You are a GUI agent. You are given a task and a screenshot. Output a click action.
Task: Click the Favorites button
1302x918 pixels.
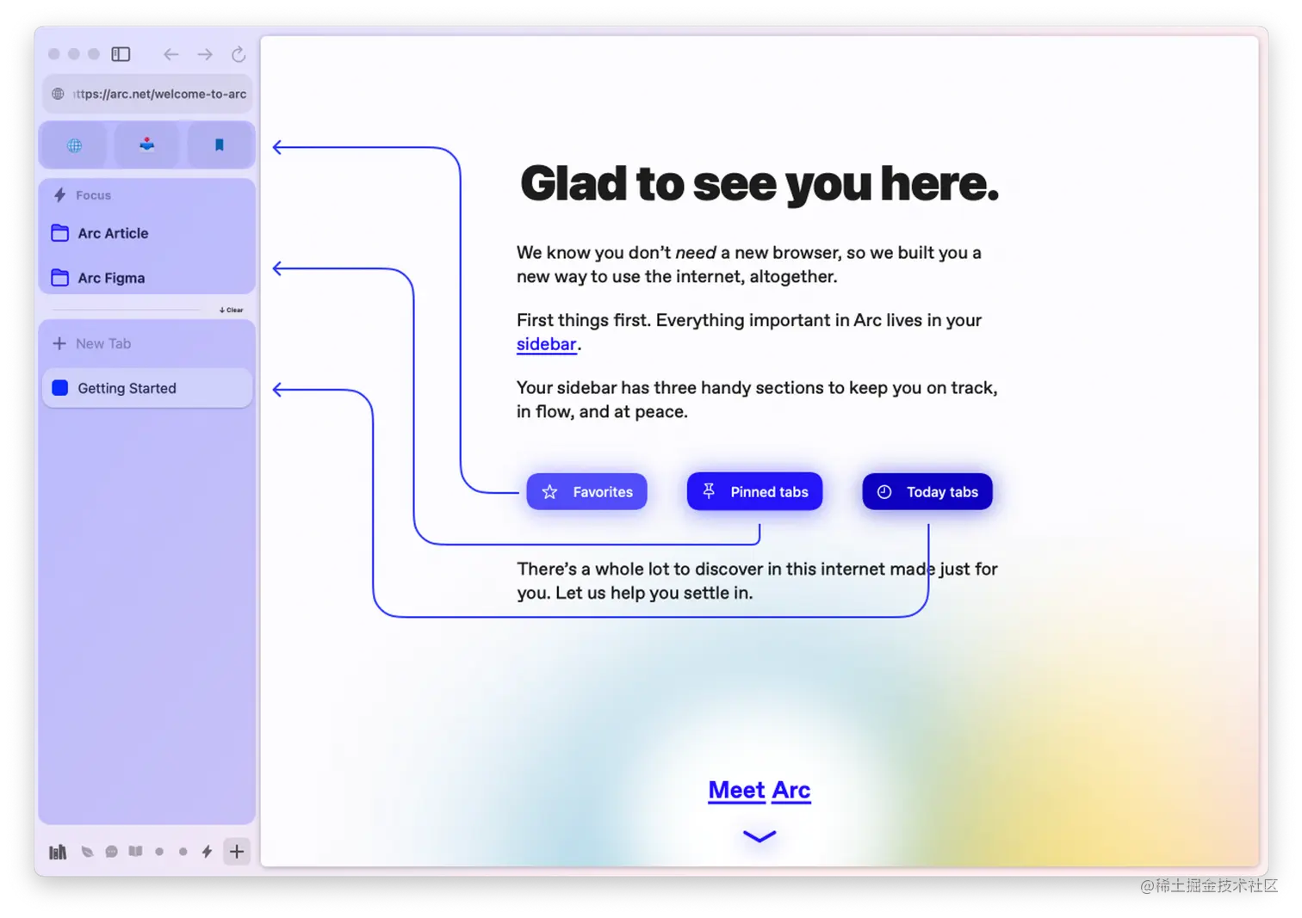tap(586, 492)
